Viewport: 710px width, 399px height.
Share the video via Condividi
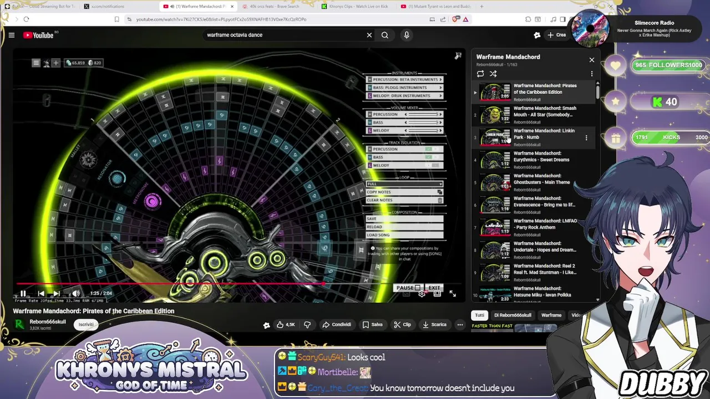(337, 325)
